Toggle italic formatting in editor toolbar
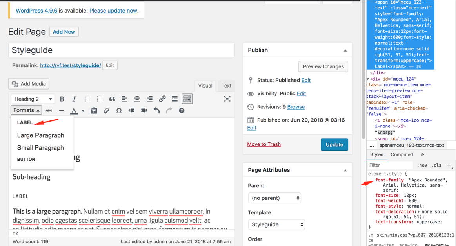Viewport: 456px width, 246px height. coord(74,99)
